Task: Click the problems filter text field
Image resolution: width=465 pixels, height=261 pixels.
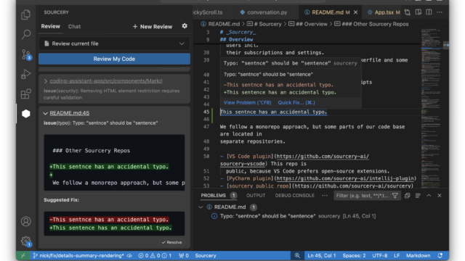Action: [363, 196]
